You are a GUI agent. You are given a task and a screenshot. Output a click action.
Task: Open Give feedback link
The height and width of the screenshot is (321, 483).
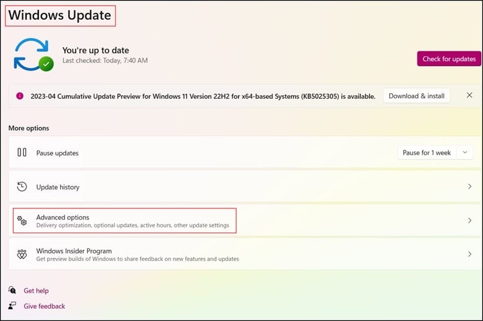[x=45, y=306]
